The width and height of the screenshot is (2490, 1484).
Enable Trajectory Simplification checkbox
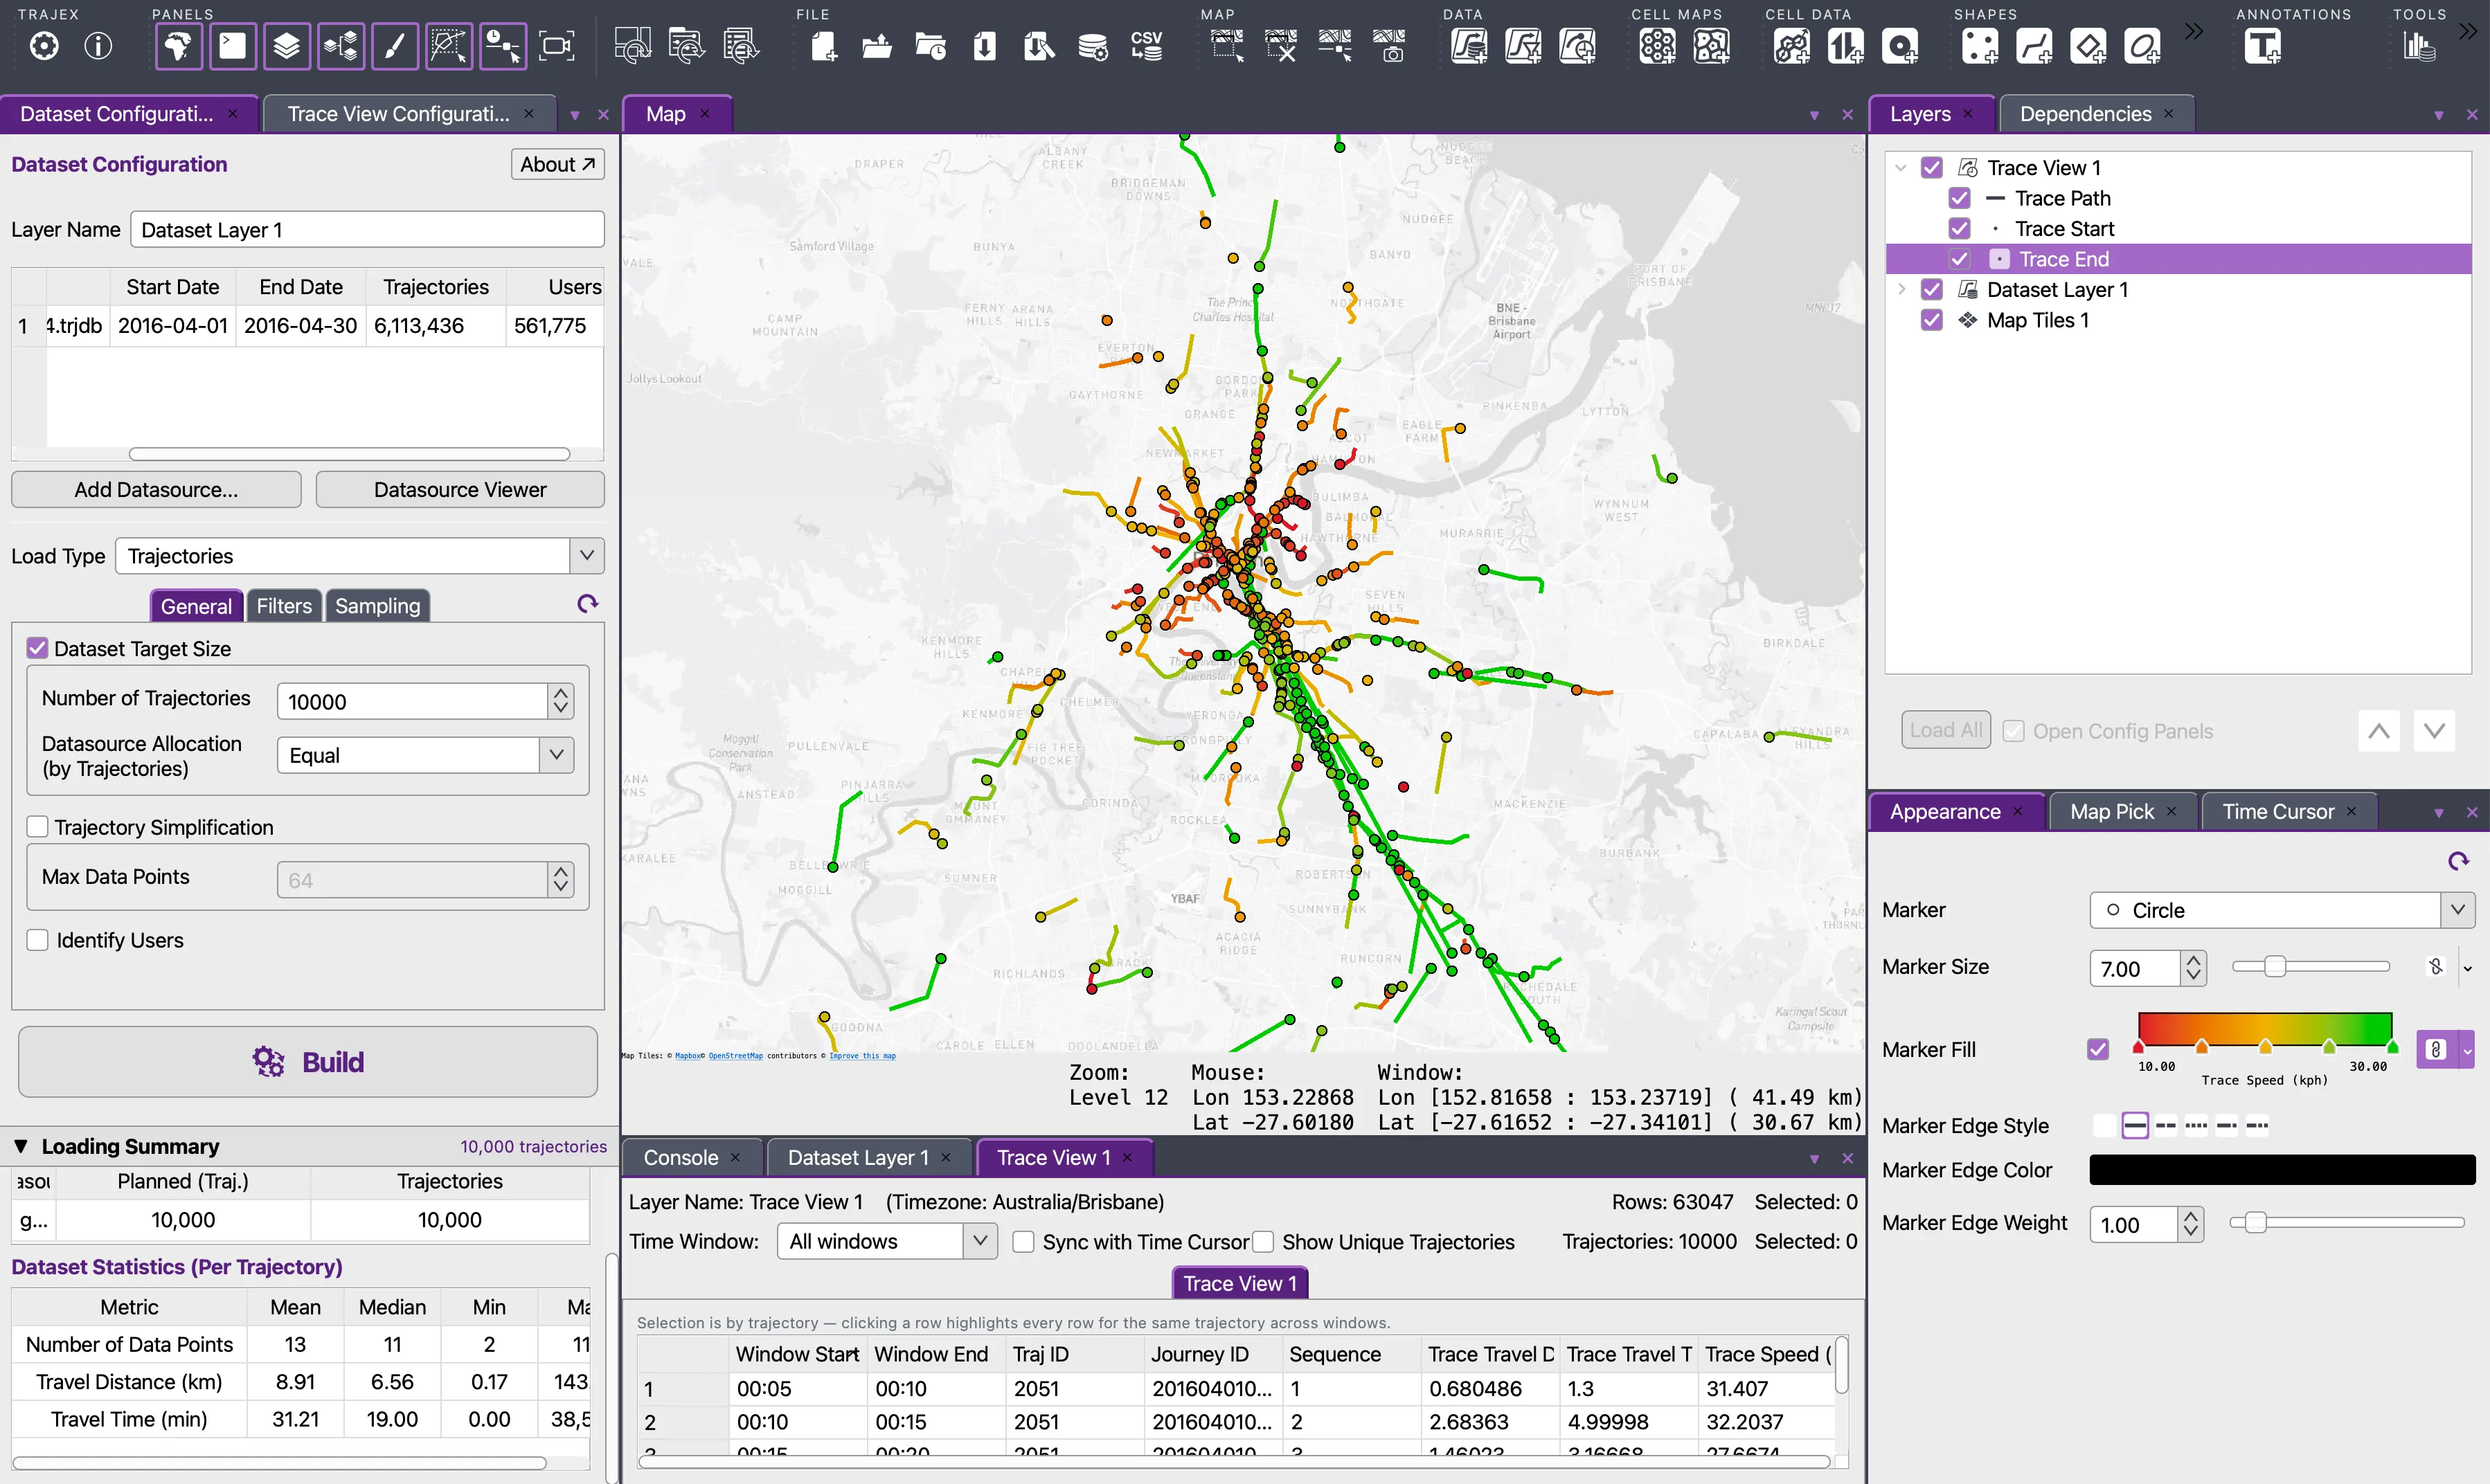pyautogui.click(x=37, y=827)
